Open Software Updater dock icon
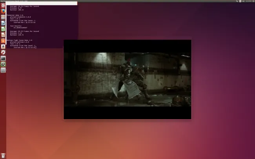Image resolution: width=255 pixels, height=159 pixels. pos(3,64)
